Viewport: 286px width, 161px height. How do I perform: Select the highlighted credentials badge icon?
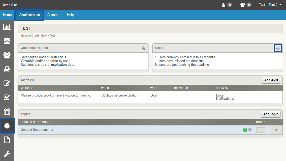(7, 125)
